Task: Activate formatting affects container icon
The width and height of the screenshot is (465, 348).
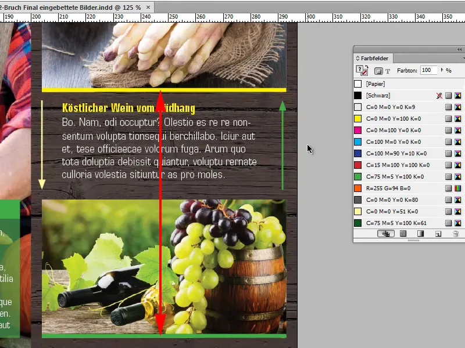Action: pos(378,70)
